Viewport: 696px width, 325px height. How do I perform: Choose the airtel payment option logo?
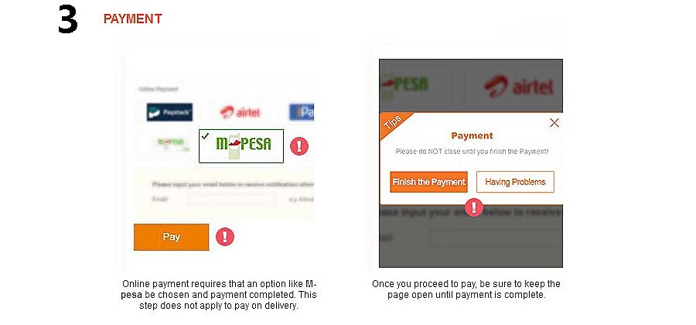tap(240, 112)
